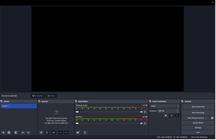
Task: Click CPU usage readout in status bar
Action: point(199,137)
